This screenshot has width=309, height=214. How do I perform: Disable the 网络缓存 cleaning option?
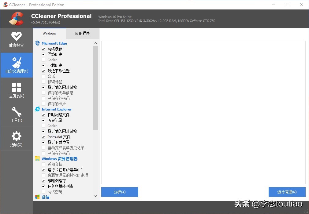[43, 49]
